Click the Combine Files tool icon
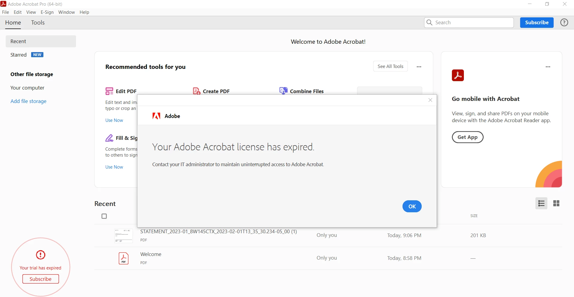574x297 pixels. coord(283,91)
